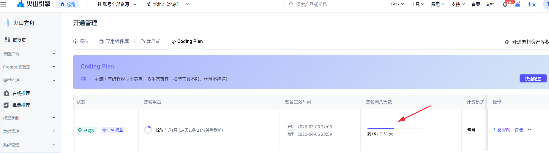
Task: Open the 账号全部资源 dropdown
Action: pos(117,4)
